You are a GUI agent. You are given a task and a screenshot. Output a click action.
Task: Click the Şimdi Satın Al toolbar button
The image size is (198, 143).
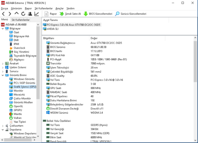pos(70,14)
